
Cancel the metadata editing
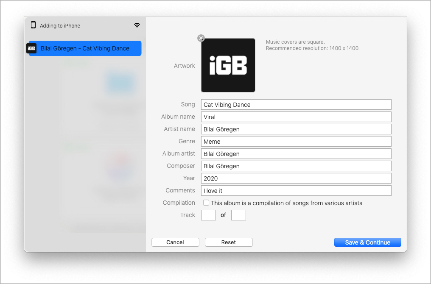click(x=175, y=242)
